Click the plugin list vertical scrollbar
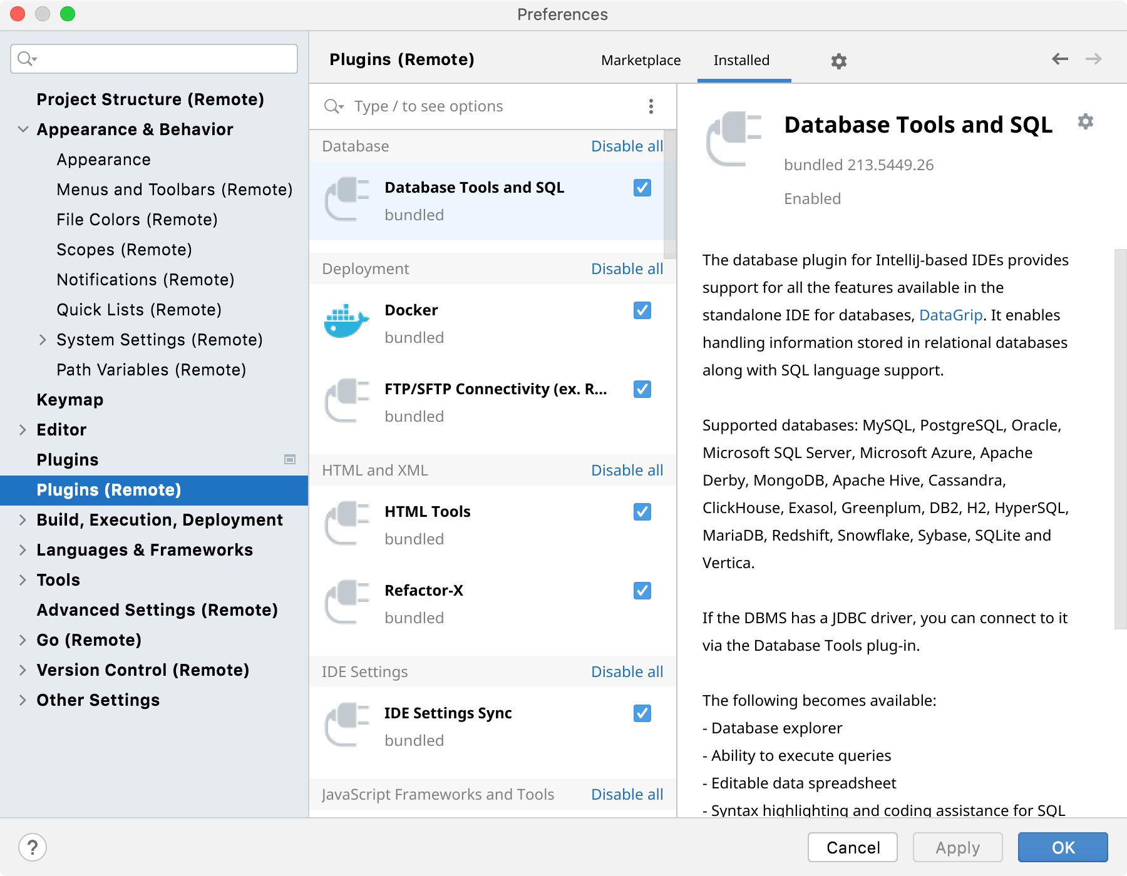This screenshot has width=1127, height=876. [670, 194]
